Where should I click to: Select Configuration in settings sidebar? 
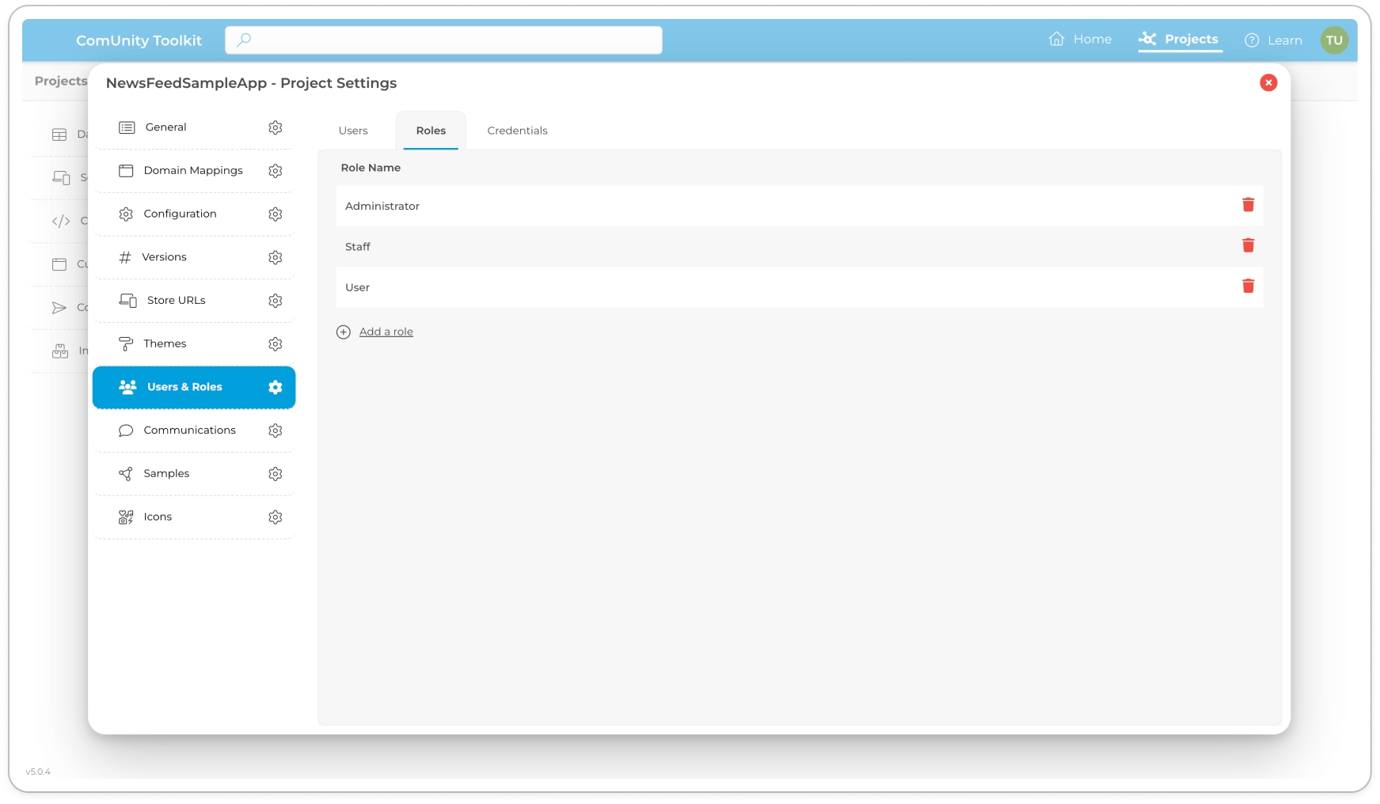pos(180,214)
